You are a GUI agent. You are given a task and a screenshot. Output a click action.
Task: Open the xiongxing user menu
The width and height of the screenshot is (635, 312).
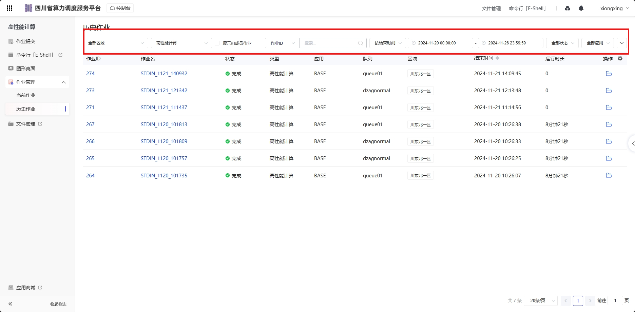615,8
